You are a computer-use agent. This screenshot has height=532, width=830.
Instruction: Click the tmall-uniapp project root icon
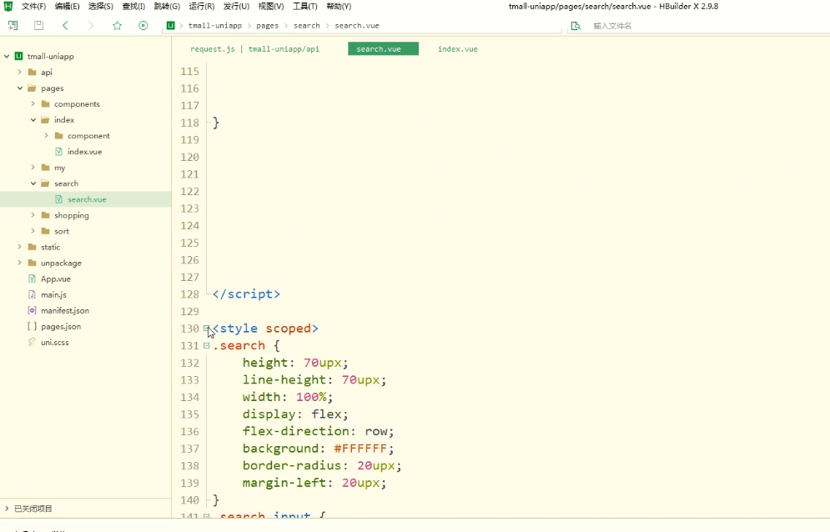pos(18,56)
